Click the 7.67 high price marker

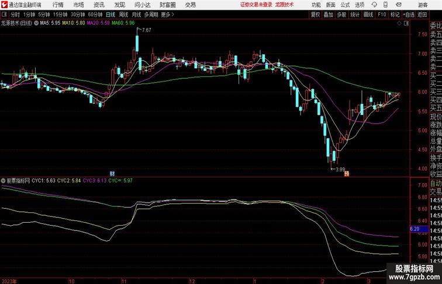(x=147, y=30)
